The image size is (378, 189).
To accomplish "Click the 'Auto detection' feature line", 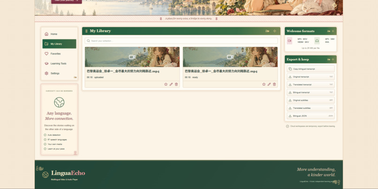I will point(53,135).
